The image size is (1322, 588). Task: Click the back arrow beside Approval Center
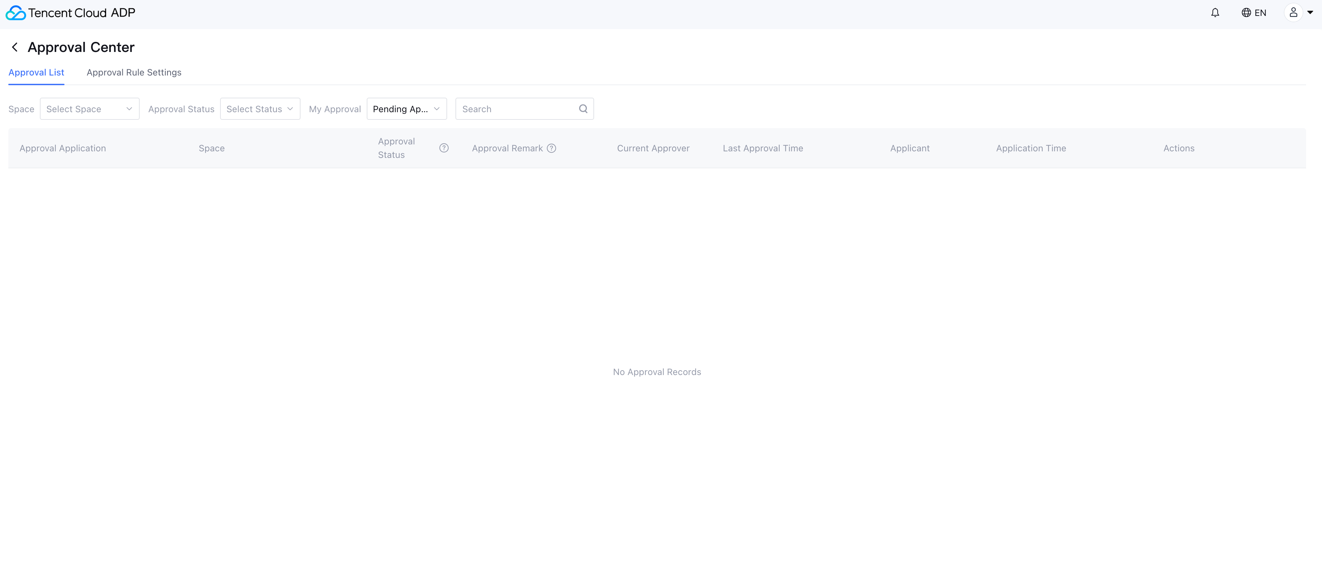pos(15,47)
